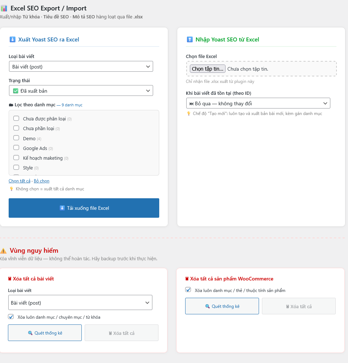
Task: Click the Chọn tập tin file chooser button
Action: click(x=208, y=69)
